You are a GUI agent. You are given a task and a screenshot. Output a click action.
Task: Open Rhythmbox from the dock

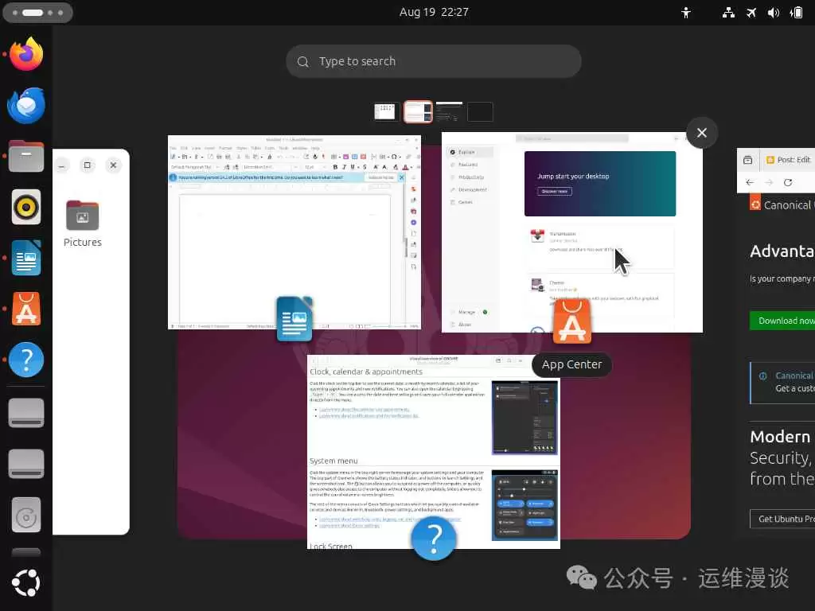point(25,207)
